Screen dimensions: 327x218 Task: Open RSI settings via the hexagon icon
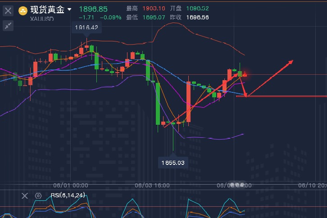[x=38, y=195]
